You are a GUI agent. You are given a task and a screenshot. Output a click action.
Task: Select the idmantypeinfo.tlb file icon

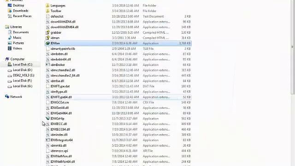[47, 48]
